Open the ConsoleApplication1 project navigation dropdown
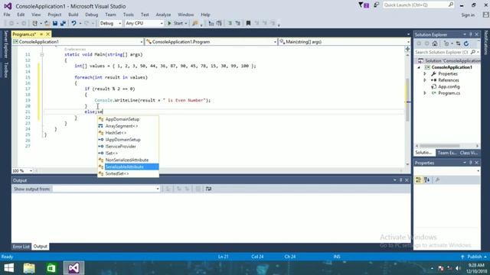 [78, 42]
